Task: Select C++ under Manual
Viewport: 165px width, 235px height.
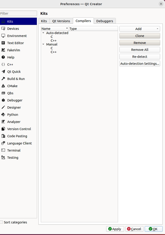Action: click(53, 52)
